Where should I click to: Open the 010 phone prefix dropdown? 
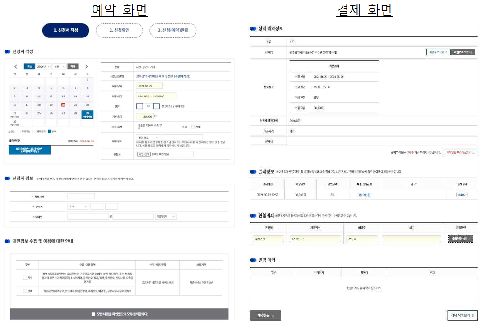[78, 206]
